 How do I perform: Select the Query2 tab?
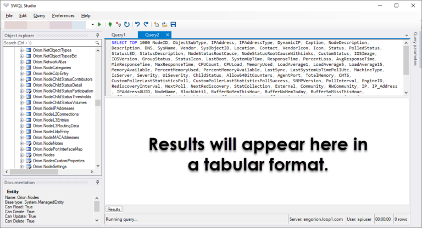point(152,35)
